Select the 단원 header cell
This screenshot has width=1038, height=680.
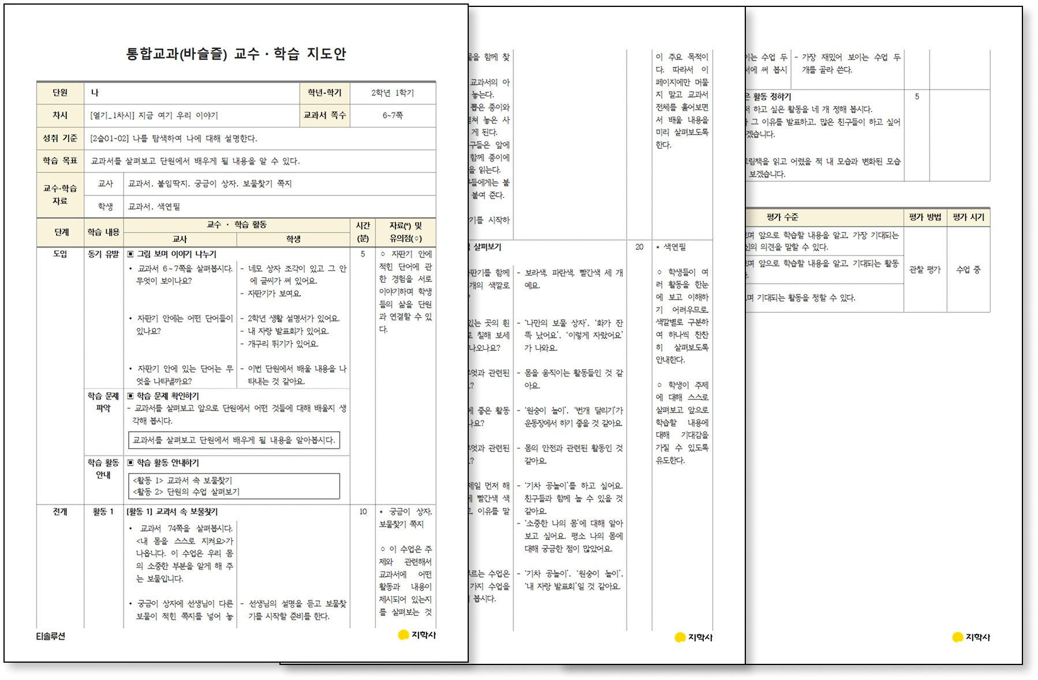pyautogui.click(x=61, y=93)
